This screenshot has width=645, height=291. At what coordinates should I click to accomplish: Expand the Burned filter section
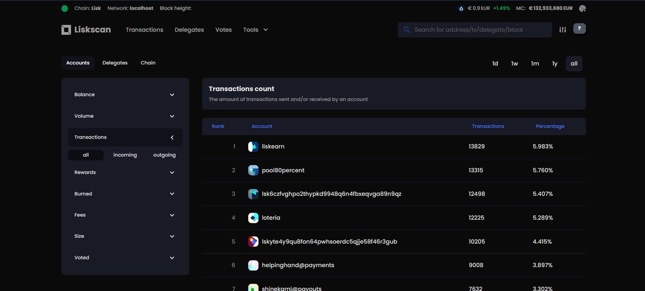125,194
